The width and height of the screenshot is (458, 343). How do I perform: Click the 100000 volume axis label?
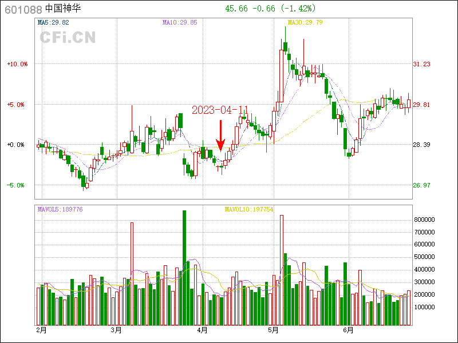click(x=424, y=307)
